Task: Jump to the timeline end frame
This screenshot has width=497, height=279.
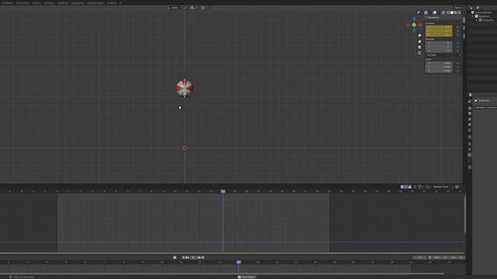Action: 203,257
